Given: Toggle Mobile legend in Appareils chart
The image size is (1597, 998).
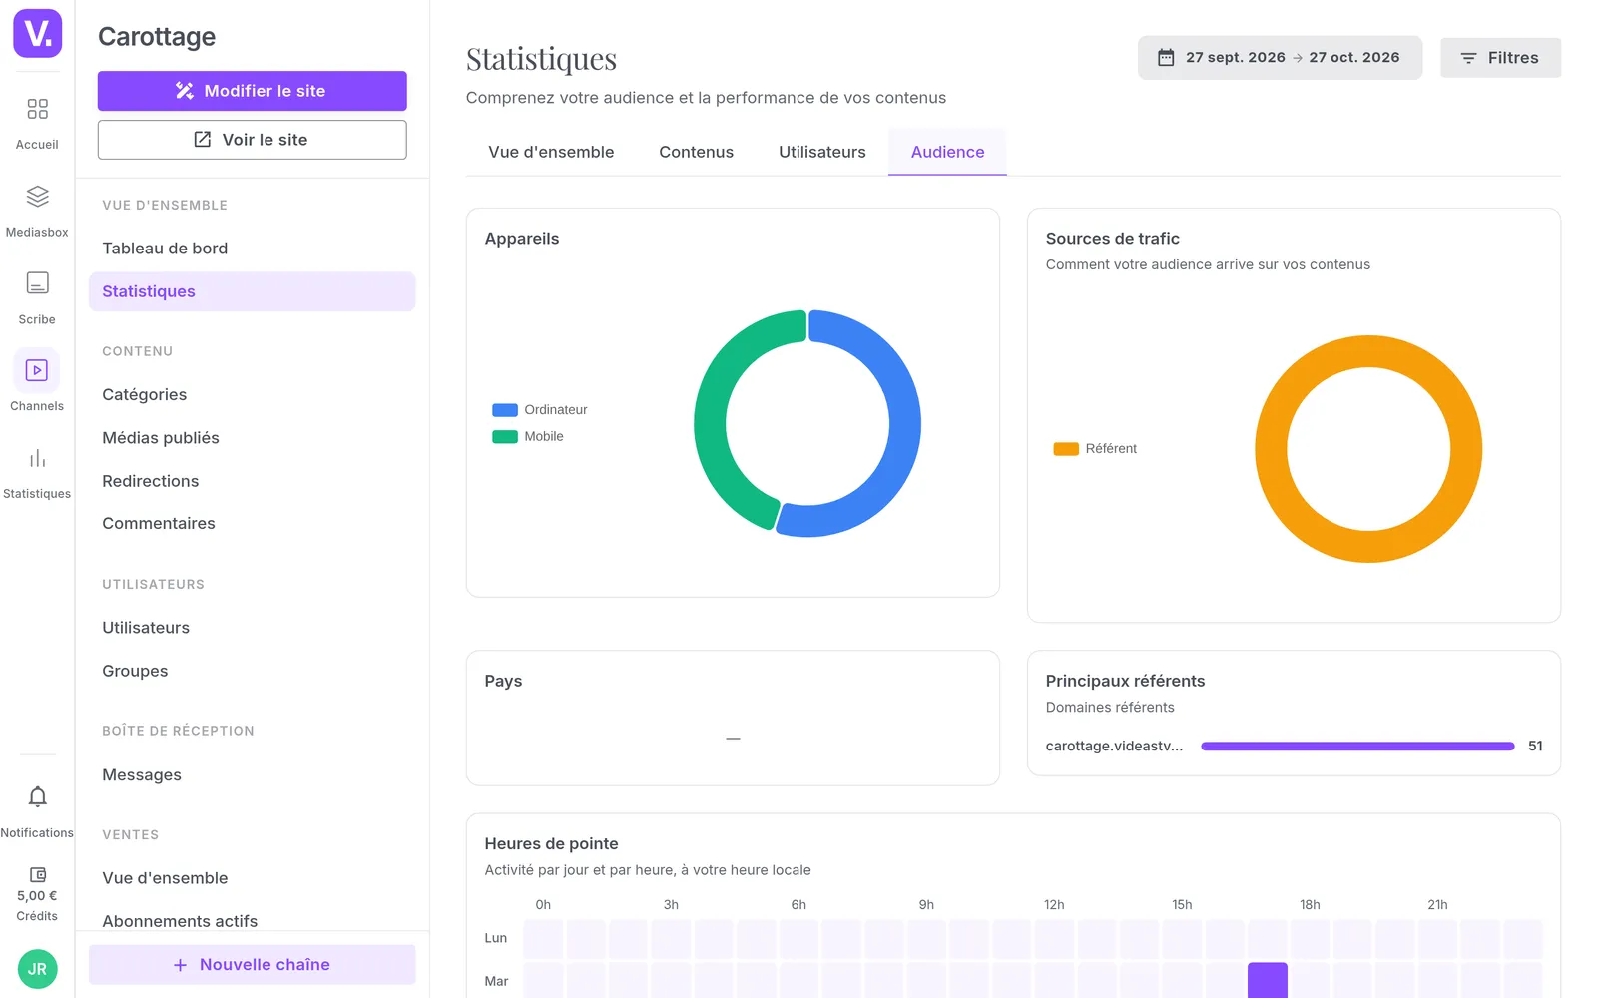Looking at the screenshot, I should [528, 436].
